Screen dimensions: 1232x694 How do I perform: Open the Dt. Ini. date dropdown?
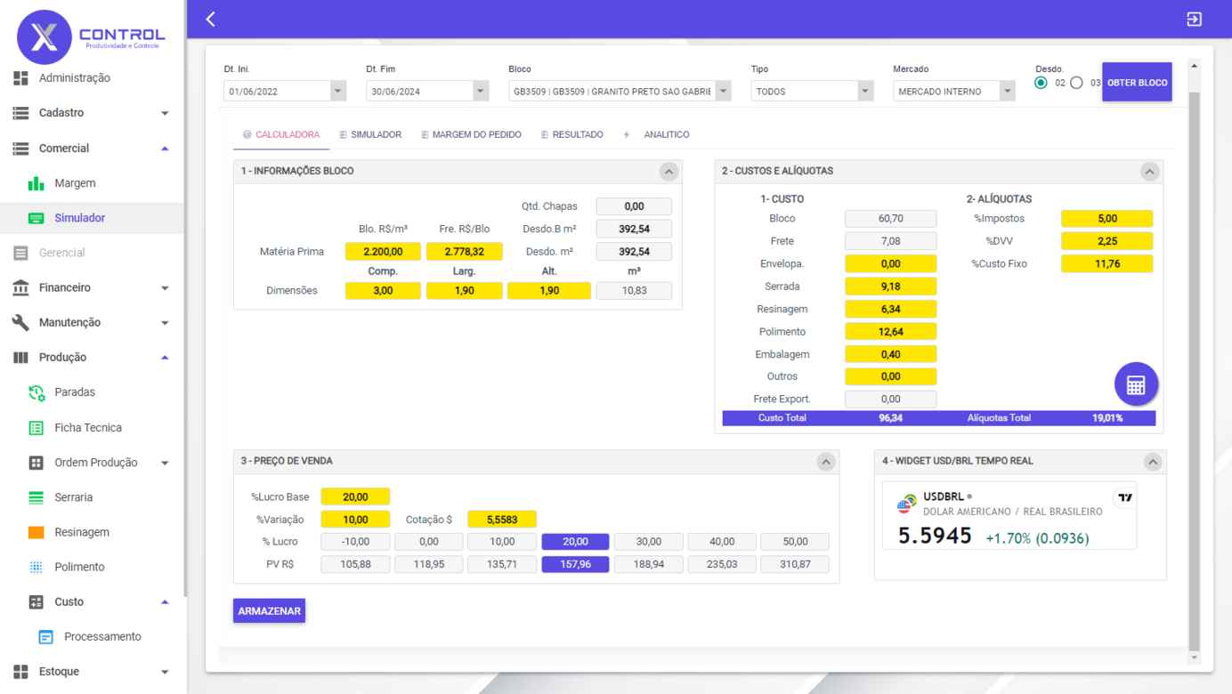[x=337, y=91]
